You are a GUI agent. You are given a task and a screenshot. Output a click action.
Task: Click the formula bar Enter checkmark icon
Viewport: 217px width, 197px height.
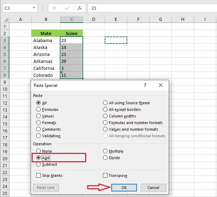pos(67,8)
